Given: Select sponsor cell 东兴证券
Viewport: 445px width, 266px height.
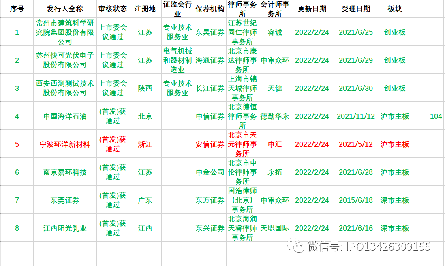Looking at the screenshot, I should [x=210, y=227].
